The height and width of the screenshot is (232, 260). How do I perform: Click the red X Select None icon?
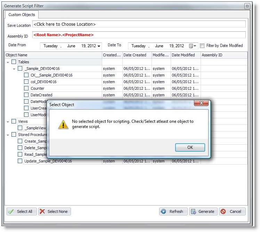(x=42, y=211)
